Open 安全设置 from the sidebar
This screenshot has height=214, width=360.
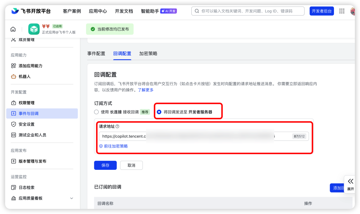26,124
